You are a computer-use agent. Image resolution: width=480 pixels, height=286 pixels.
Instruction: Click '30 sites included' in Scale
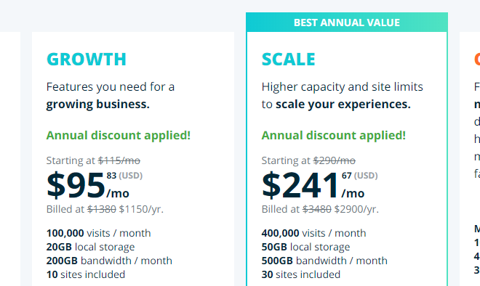(301, 274)
